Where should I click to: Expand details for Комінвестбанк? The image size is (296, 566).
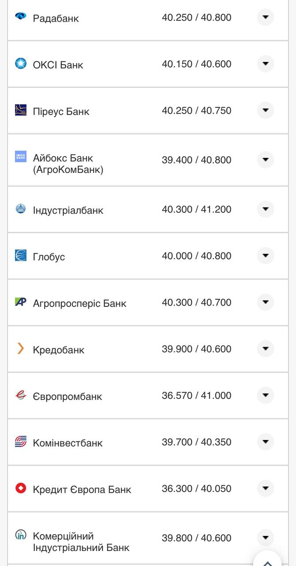point(266,441)
